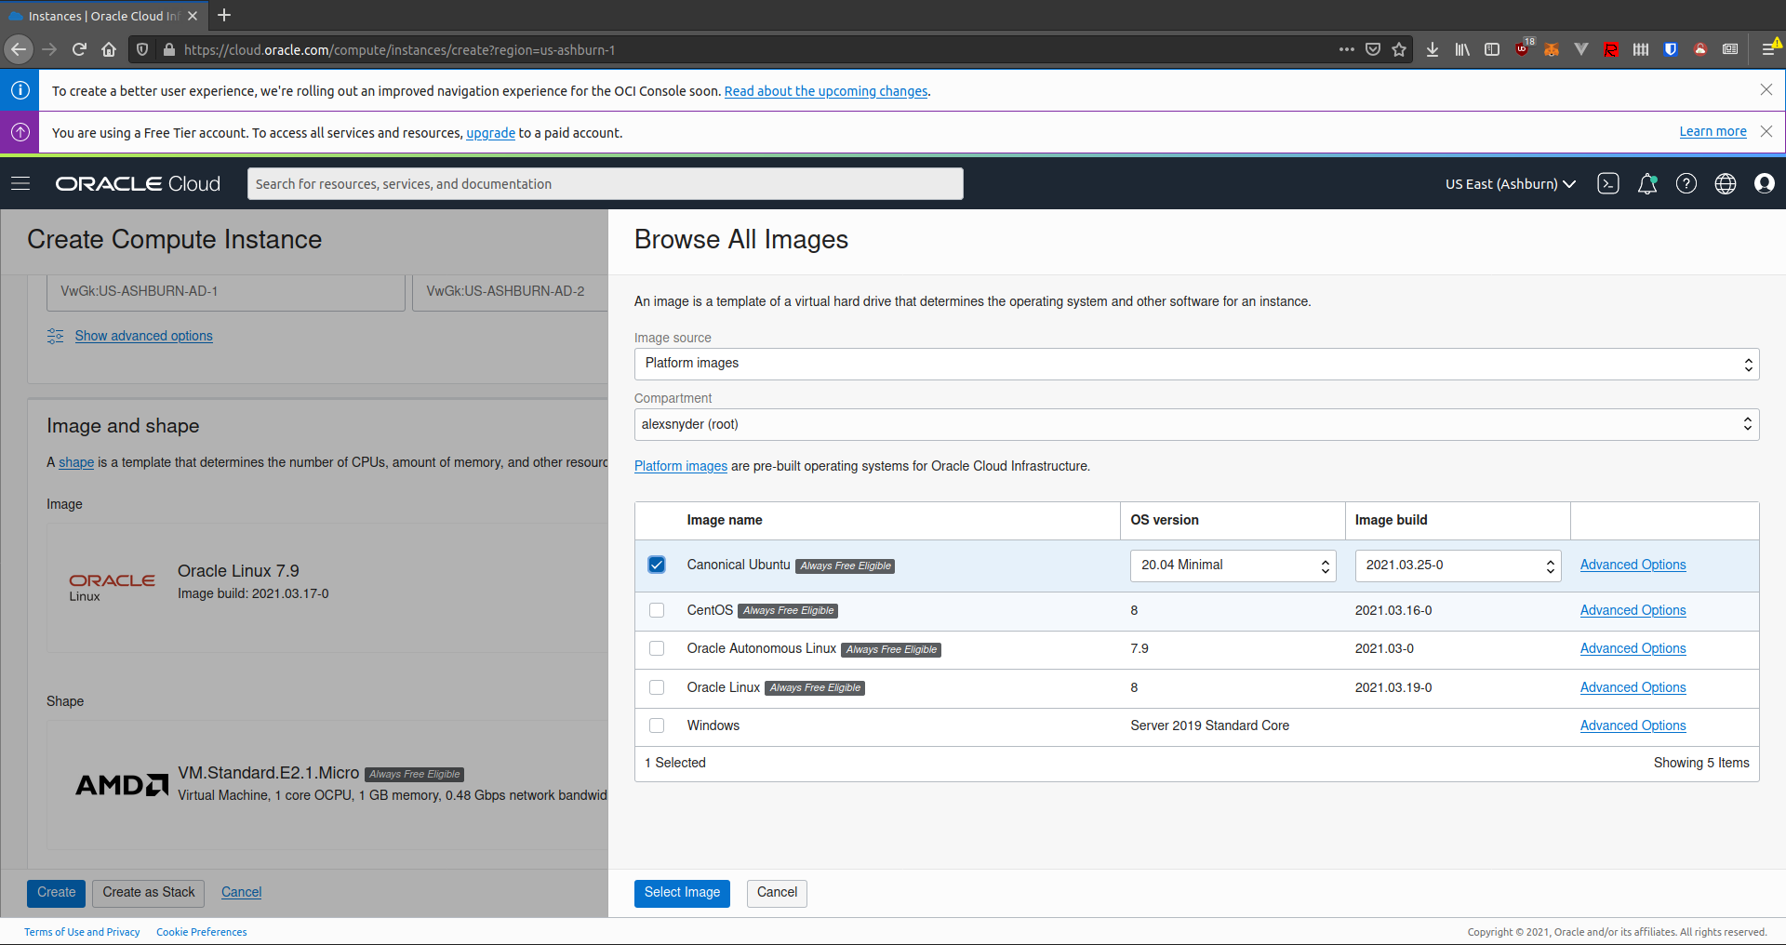Click the Select Image button
Screen dimensions: 1786x945
tap(682, 893)
